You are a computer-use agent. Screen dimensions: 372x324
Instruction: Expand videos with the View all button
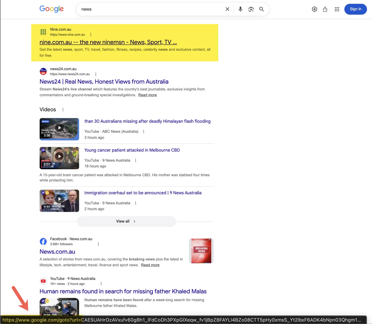[126, 221]
